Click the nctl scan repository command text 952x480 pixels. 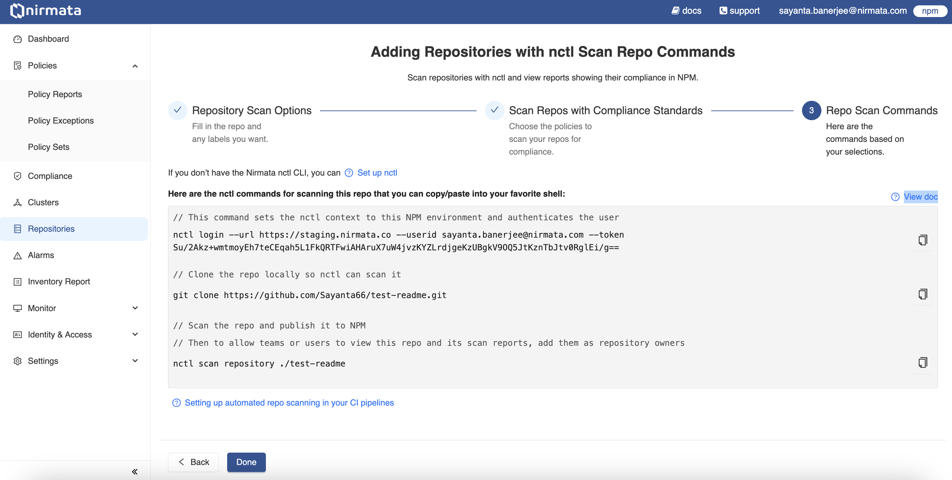[259, 363]
